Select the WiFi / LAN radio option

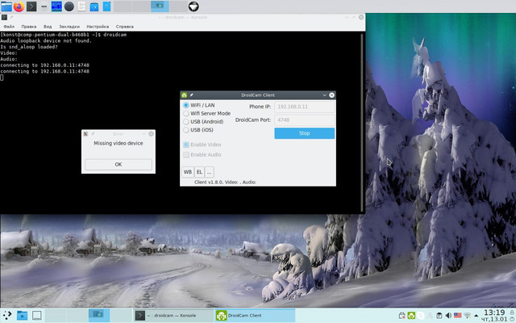[x=199, y=105]
